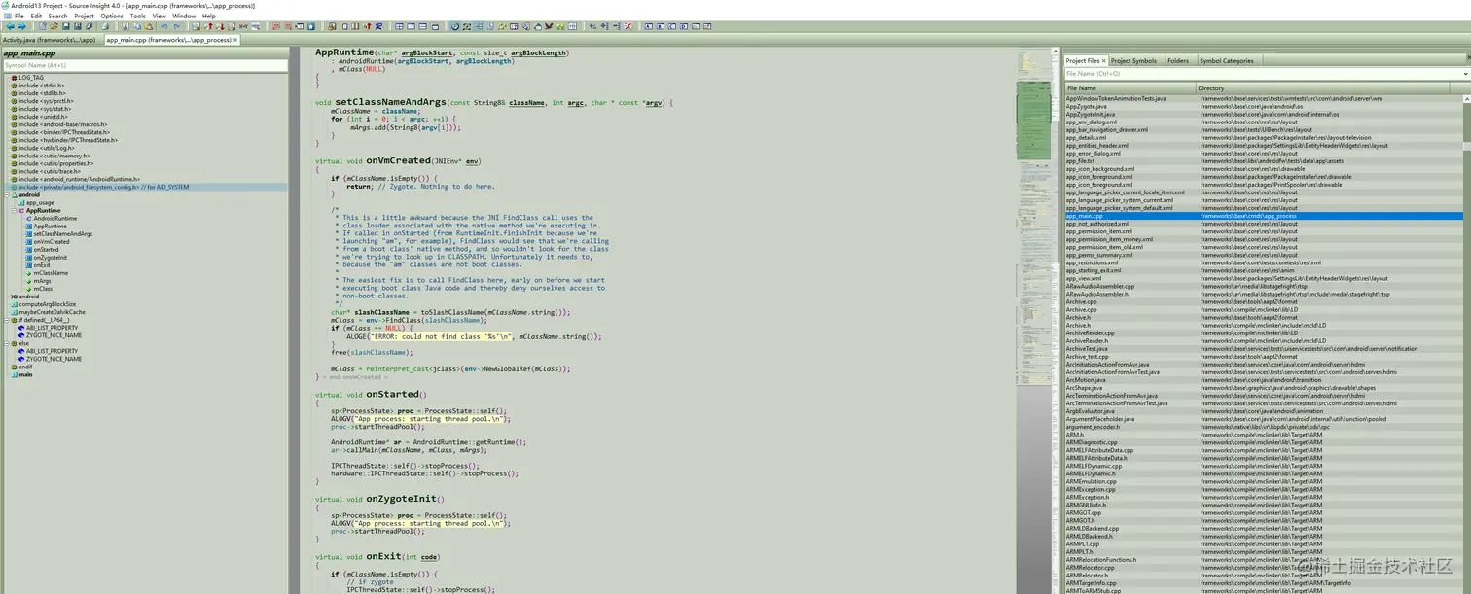Click the Go Back arrow in toolbar
Image resolution: width=1471 pixels, height=594 pixels.
pos(10,26)
